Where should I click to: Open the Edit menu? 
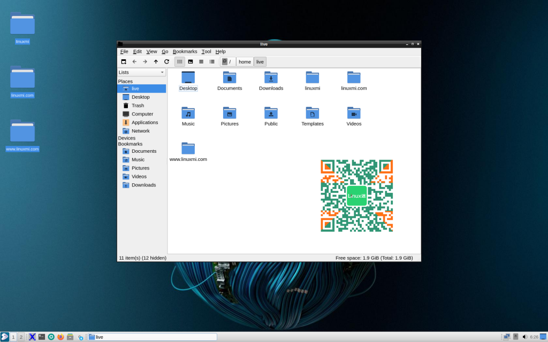click(138, 51)
